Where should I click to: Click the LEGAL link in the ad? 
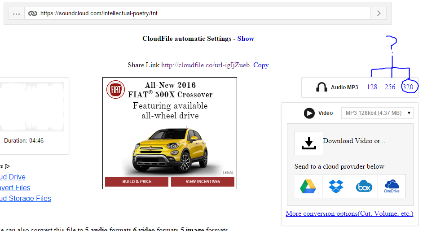(228, 172)
